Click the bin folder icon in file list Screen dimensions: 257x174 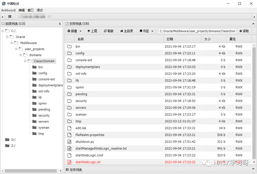point(70,47)
